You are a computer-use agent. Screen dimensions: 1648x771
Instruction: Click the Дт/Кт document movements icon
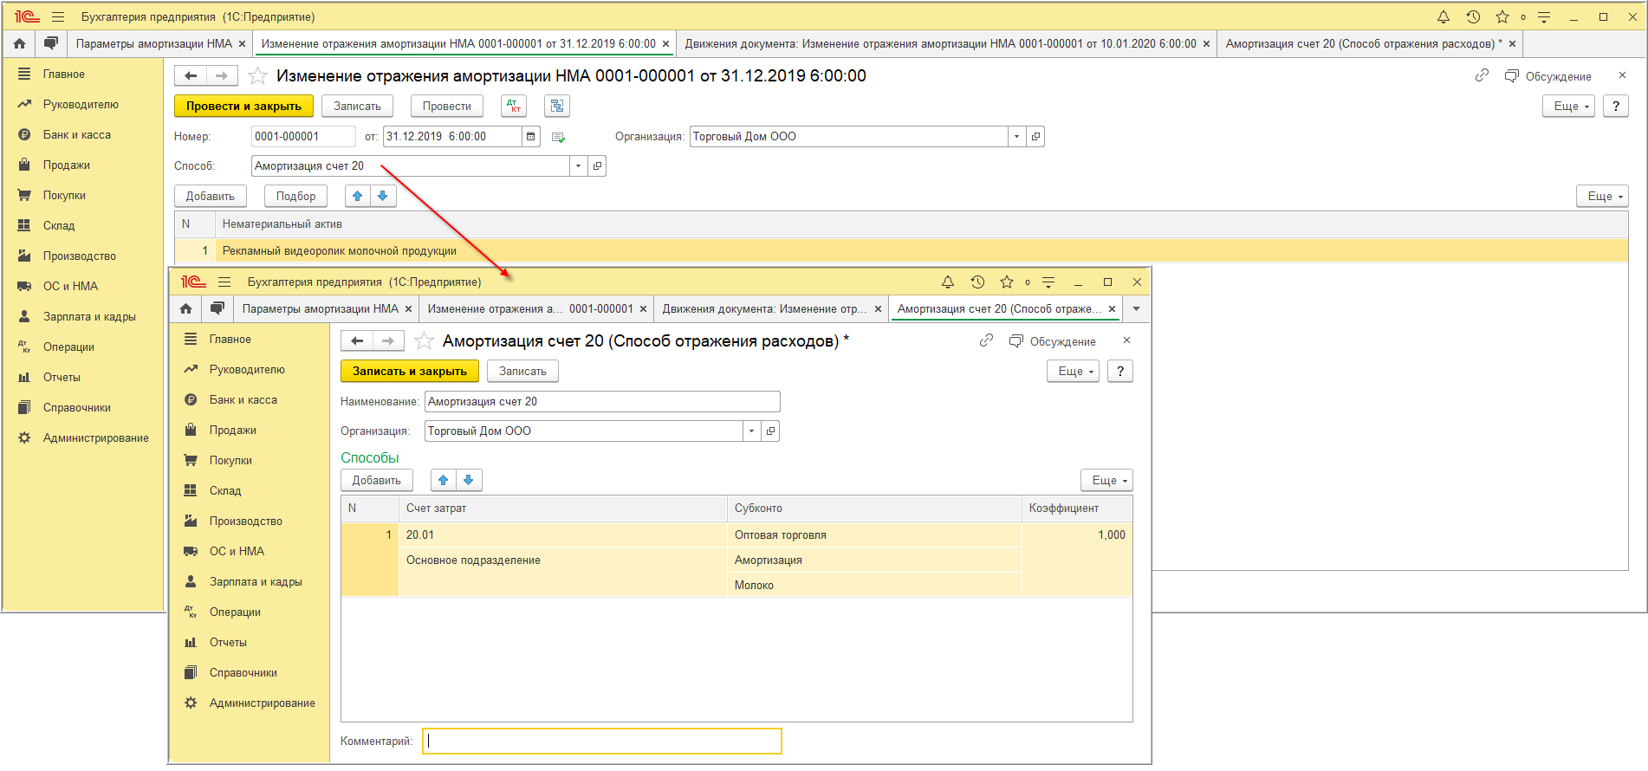pos(514,106)
